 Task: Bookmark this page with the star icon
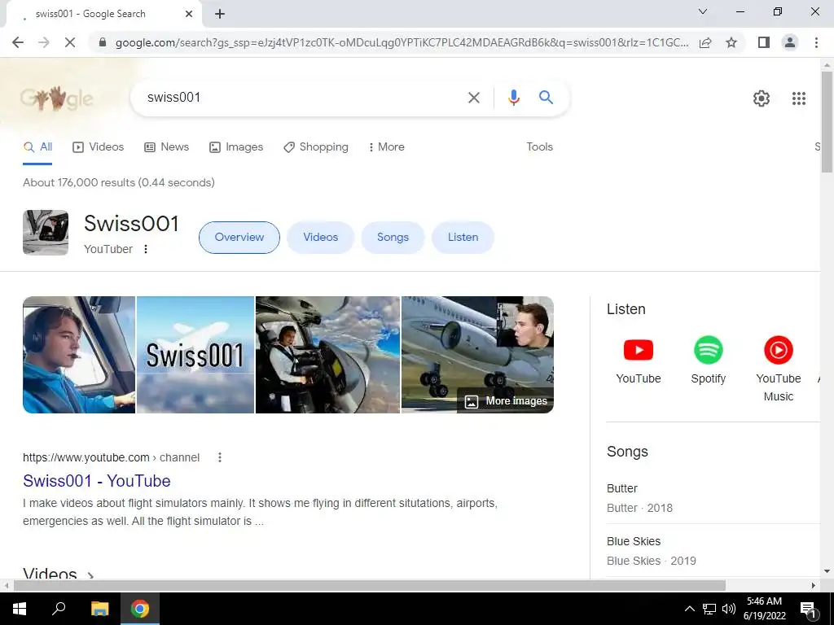(x=731, y=42)
